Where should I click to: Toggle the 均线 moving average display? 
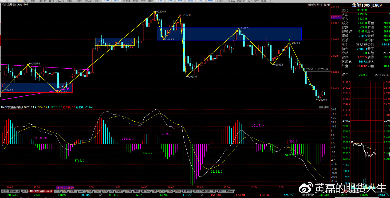click(319, 5)
